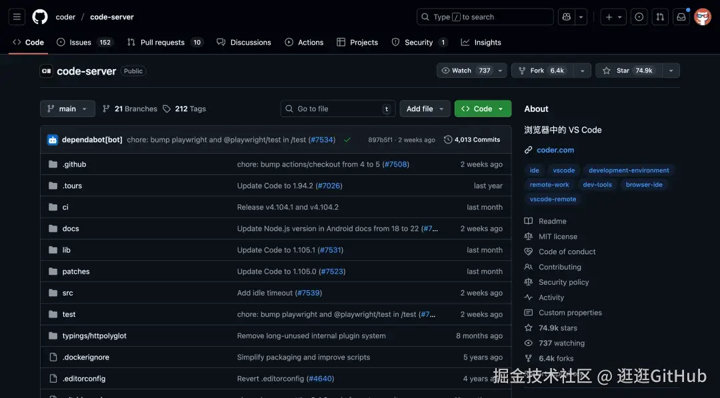Open commit 897b5f1
Screen dimensions: 720x398
[380, 140]
